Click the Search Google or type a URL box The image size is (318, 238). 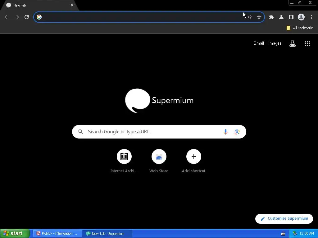(x=159, y=132)
